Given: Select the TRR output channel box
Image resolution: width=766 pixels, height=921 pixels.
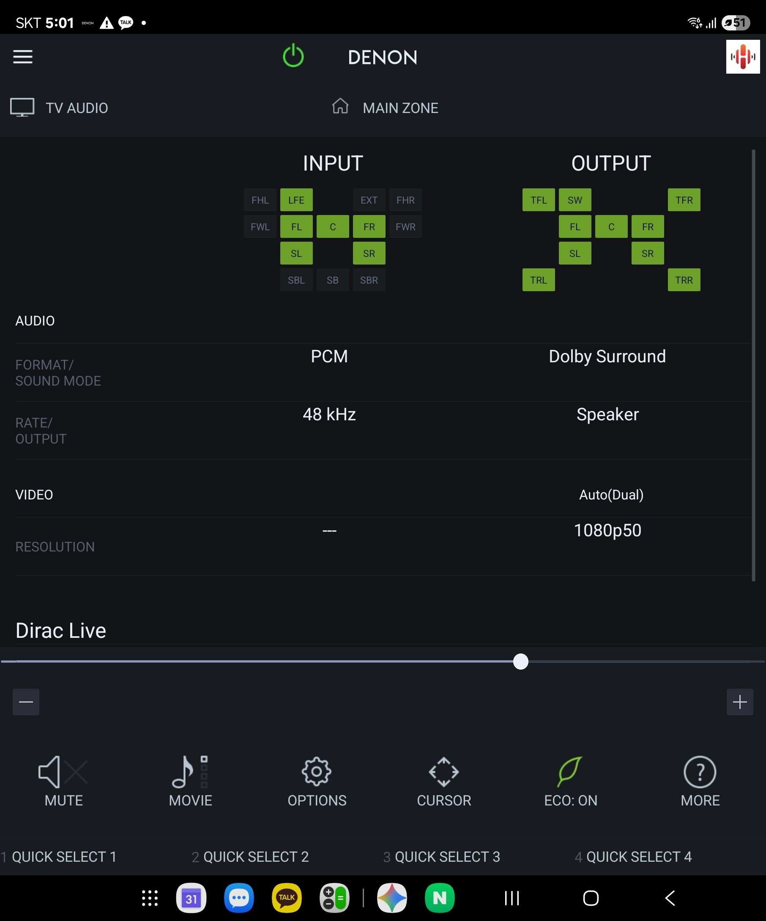Looking at the screenshot, I should pos(684,280).
